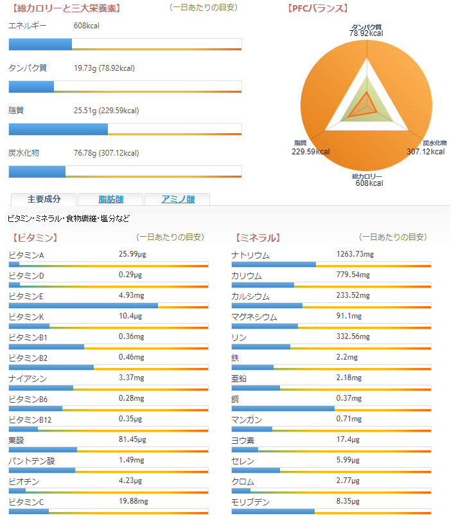454x523 pixels.
Task: Click the 総カロリー 608kcal chart label
Action: [367, 179]
